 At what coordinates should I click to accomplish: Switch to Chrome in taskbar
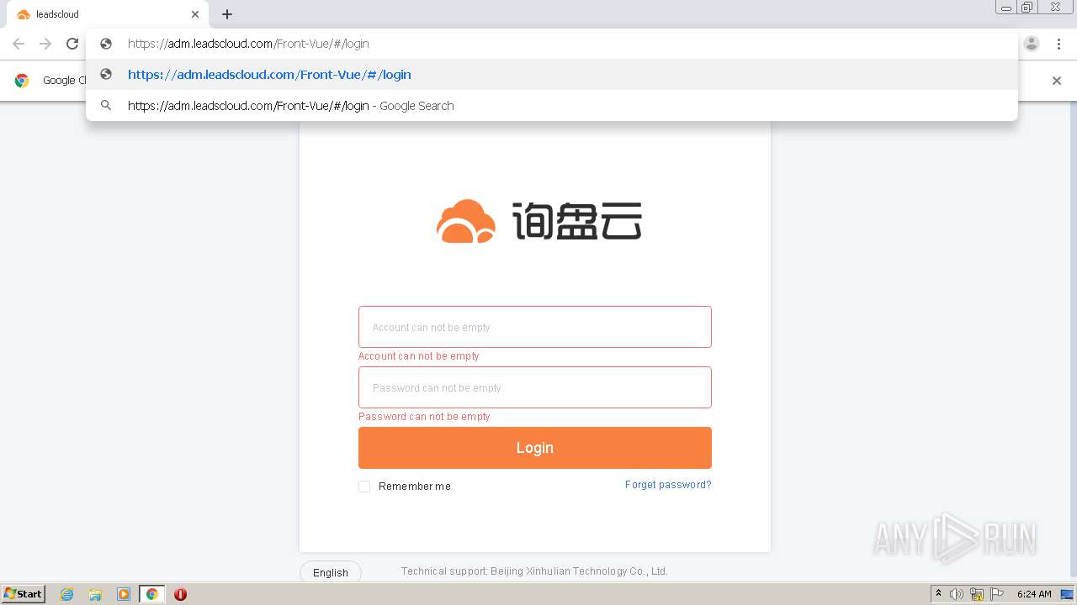pos(152,594)
